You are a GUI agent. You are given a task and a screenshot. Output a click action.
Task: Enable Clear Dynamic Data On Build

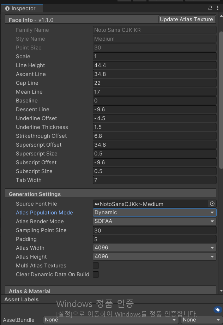coord(96,274)
